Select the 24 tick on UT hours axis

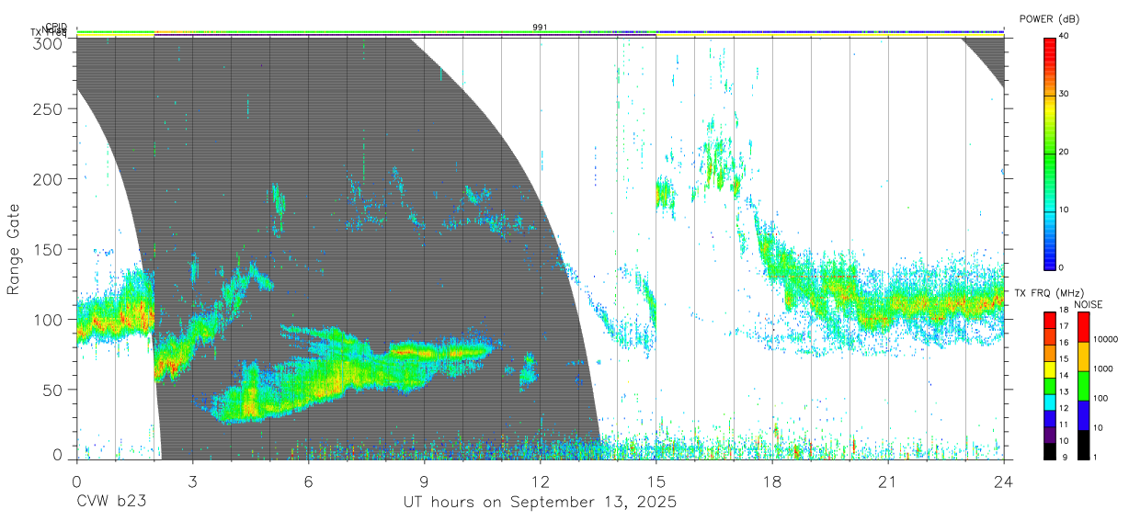click(x=1004, y=481)
